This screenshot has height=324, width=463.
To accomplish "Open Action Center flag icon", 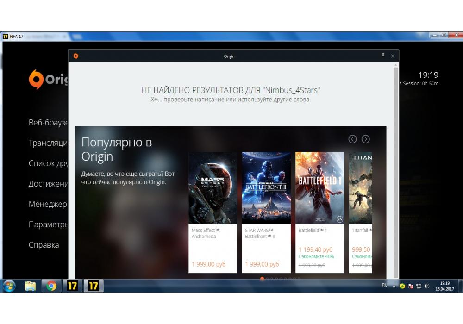I will click(410, 286).
